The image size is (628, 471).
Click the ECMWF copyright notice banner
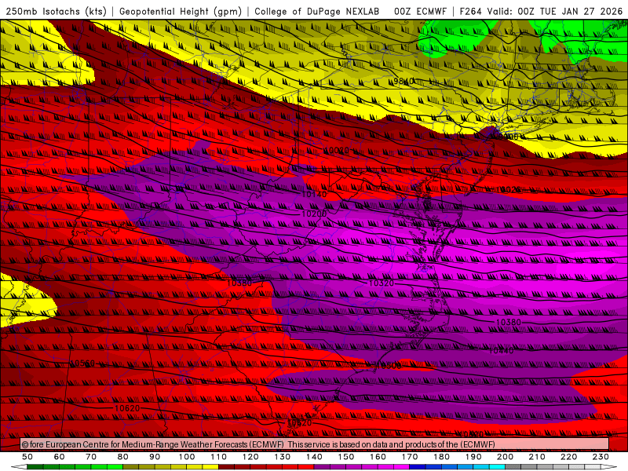point(315,444)
